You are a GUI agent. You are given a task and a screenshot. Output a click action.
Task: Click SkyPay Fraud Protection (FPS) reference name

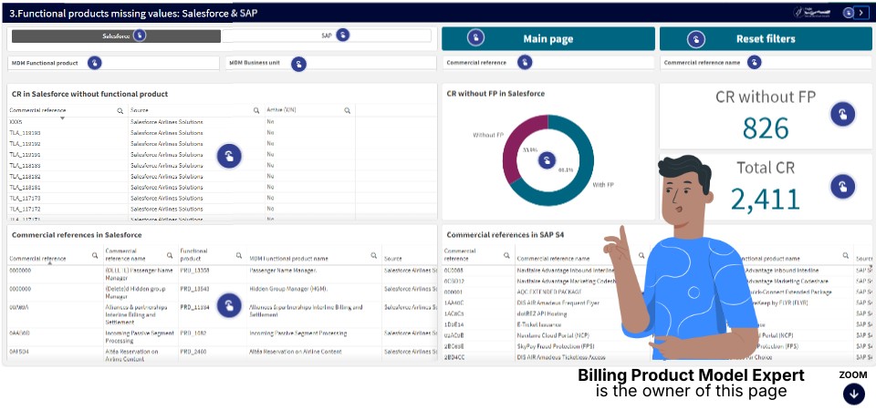pos(557,346)
